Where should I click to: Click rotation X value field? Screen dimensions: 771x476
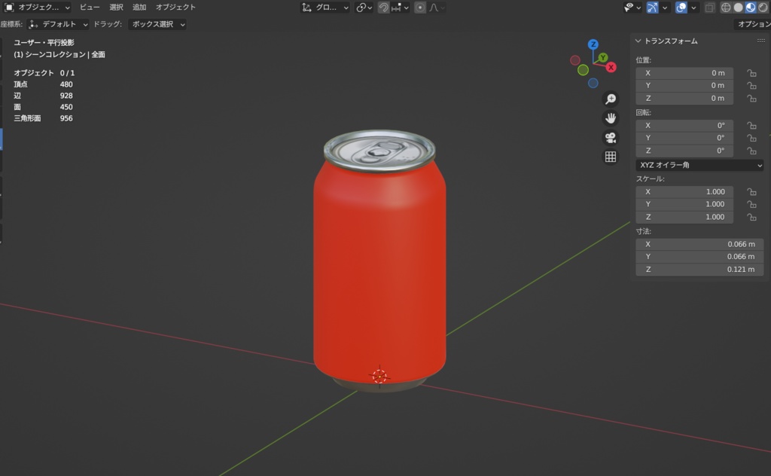tap(684, 125)
